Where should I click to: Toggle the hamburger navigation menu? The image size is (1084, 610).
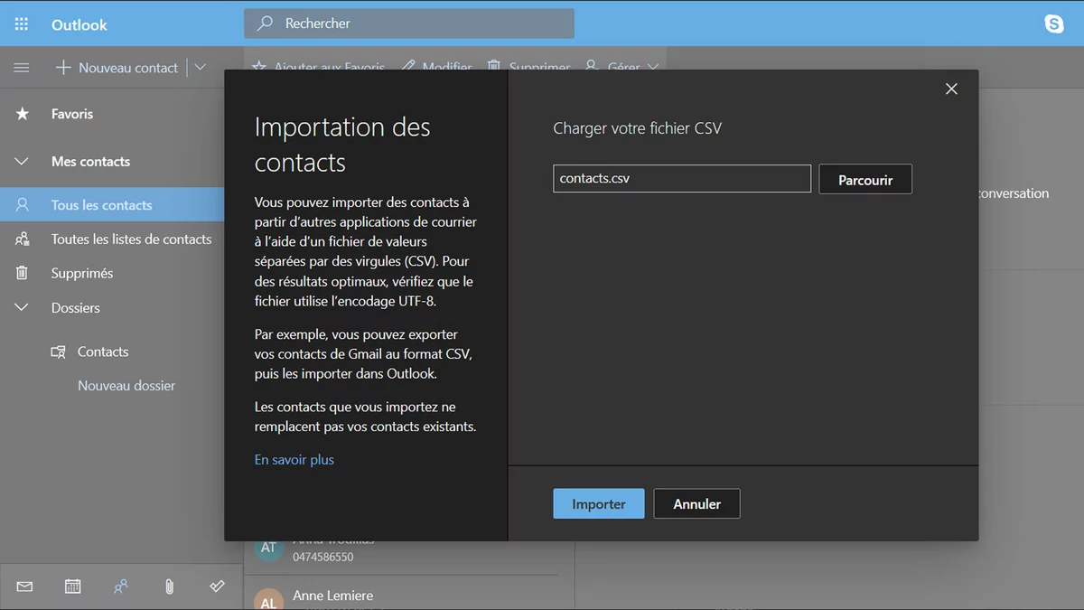pyautogui.click(x=22, y=68)
